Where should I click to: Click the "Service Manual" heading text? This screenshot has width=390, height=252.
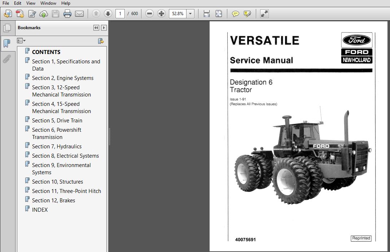pyautogui.click(x=262, y=60)
